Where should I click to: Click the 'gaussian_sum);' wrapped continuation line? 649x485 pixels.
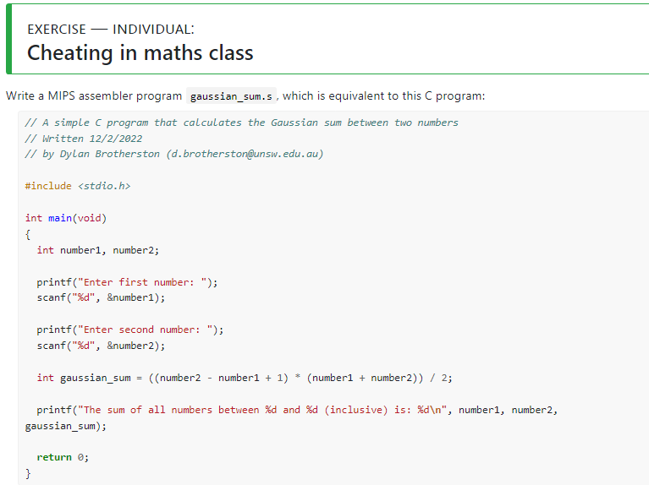(65, 426)
